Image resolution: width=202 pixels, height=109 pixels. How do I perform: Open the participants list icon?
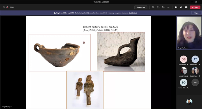[x=153, y=7]
